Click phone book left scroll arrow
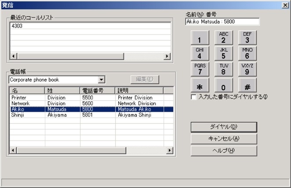 [13, 150]
